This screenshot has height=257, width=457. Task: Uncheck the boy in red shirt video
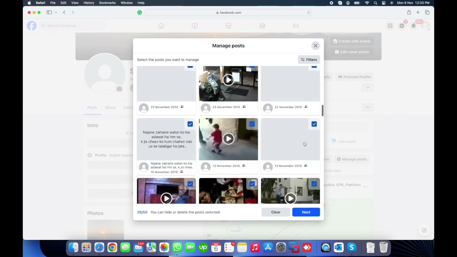point(252,124)
